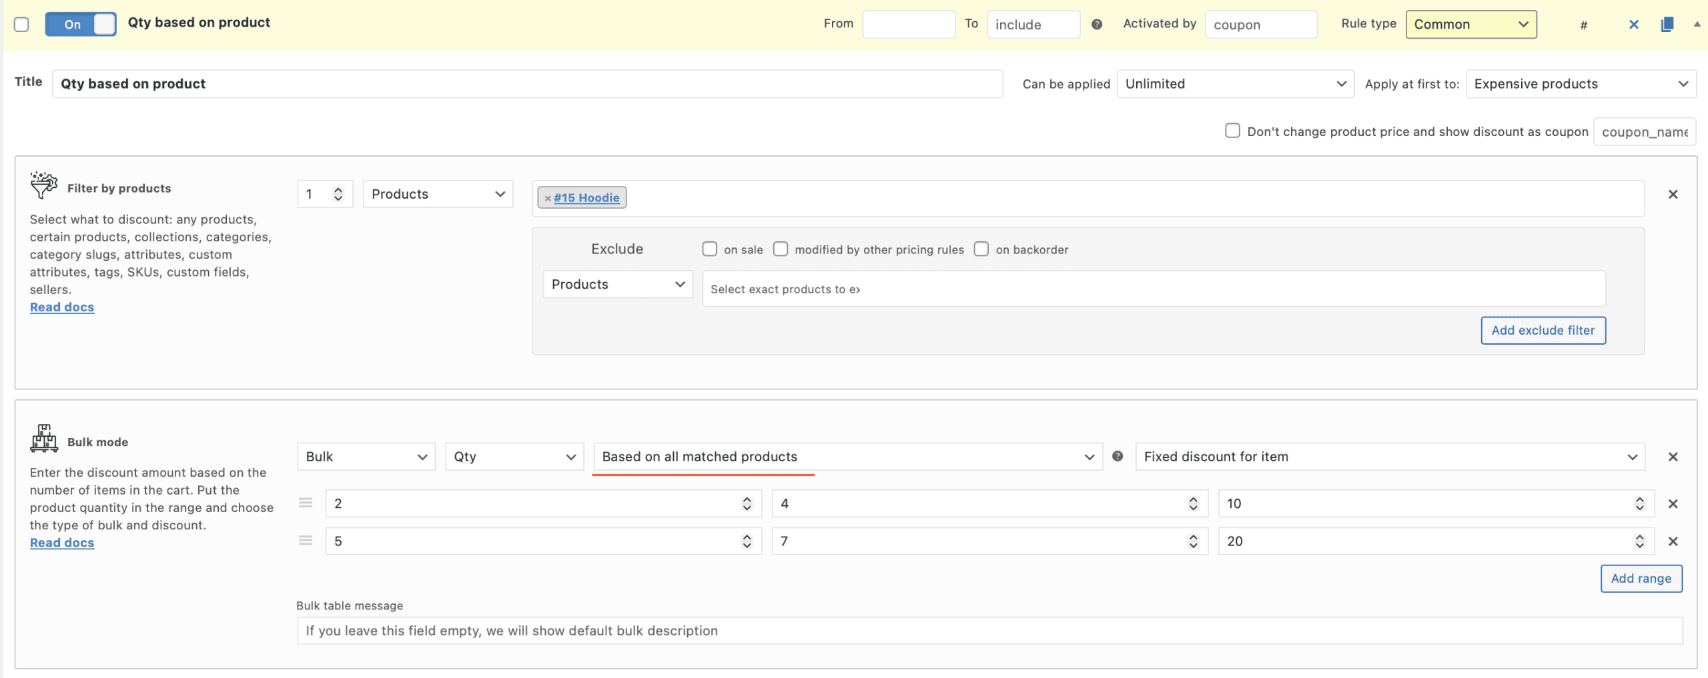Click the Bulk table message input field
This screenshot has height=678, width=1708.
(989, 631)
